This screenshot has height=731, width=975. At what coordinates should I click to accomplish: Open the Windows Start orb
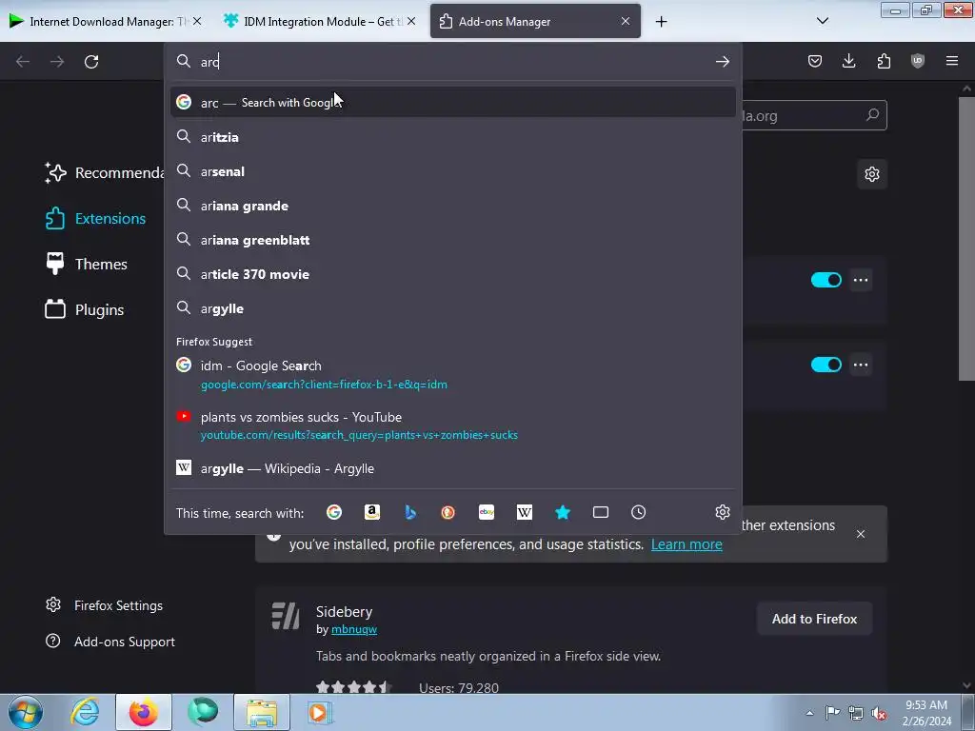coord(26,712)
